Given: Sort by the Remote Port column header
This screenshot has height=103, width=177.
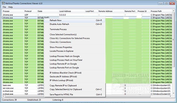Looking at the screenshot, I should coord(130,11).
